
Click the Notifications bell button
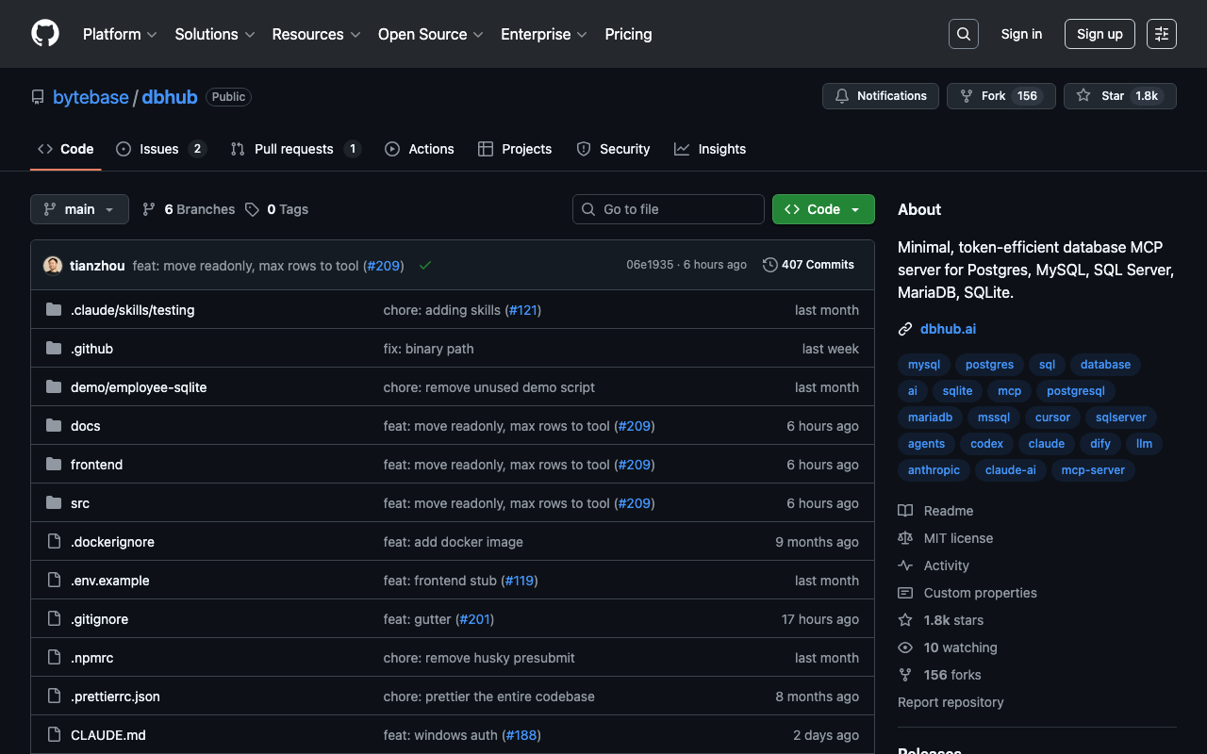click(880, 96)
